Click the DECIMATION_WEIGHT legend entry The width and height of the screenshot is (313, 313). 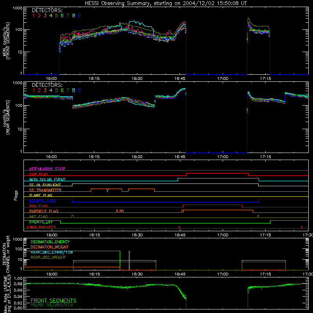click(x=50, y=247)
